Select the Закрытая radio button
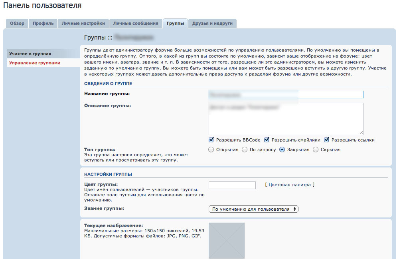Screen dimensions: 399x259 [282, 149]
